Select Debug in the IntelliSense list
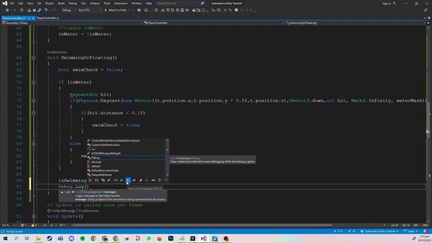 (x=126, y=158)
